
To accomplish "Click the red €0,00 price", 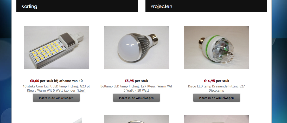I will (x=34, y=81).
